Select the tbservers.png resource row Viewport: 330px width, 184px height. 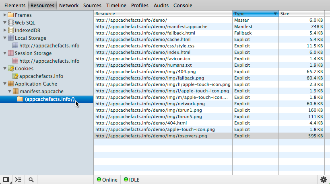pos(163,136)
